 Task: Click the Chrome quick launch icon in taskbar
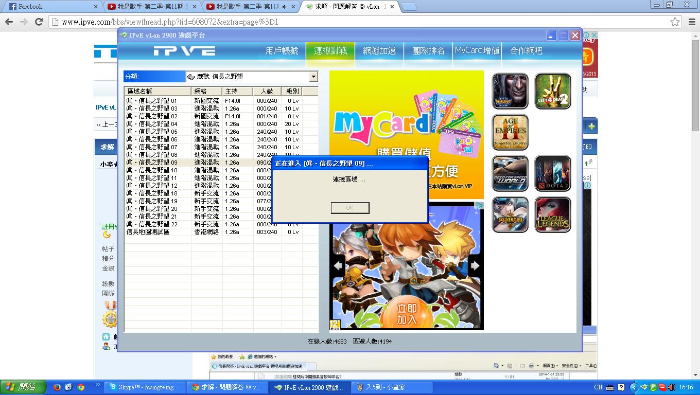81,387
